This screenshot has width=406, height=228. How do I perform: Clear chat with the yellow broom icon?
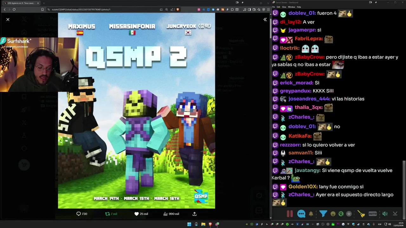(x=361, y=214)
